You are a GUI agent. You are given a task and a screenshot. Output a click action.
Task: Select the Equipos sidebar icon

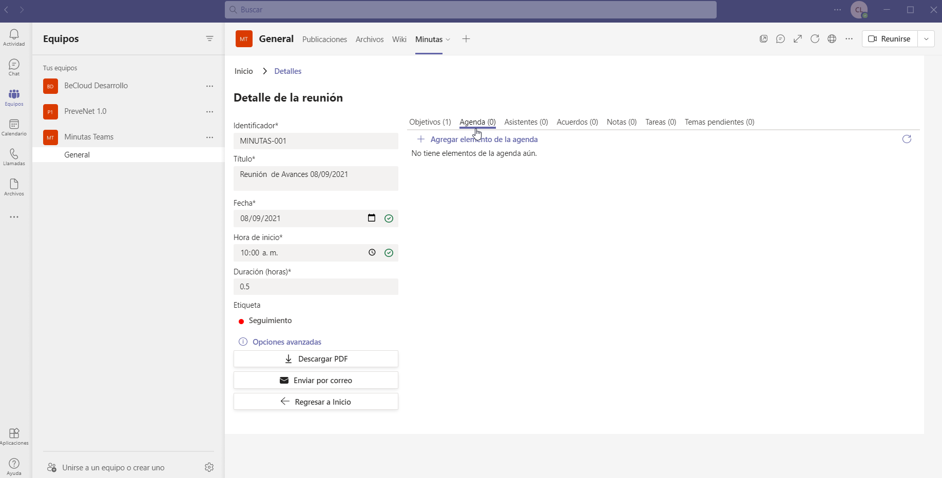(14, 97)
